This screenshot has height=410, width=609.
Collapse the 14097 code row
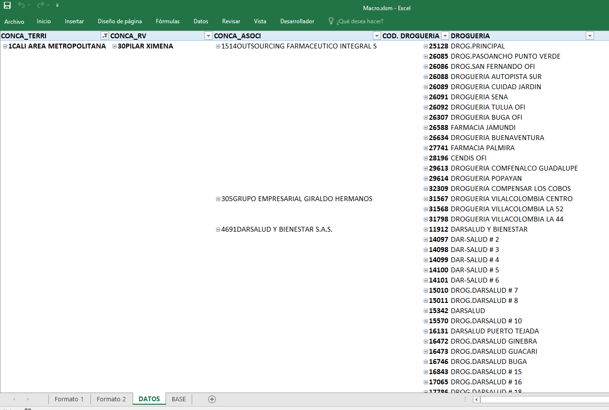tap(426, 240)
